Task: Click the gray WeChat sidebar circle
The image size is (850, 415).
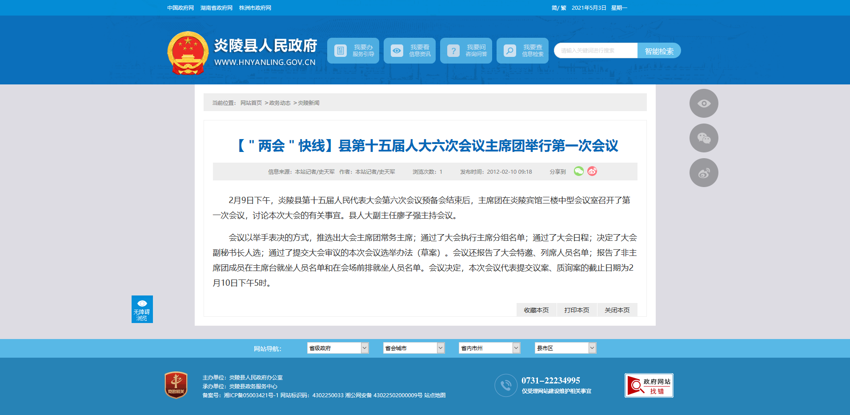Action: pyautogui.click(x=703, y=138)
